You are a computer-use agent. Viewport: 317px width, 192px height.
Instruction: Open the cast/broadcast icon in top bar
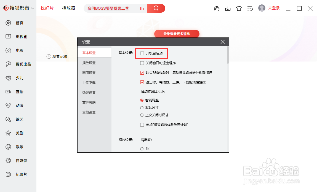(x=217, y=9)
